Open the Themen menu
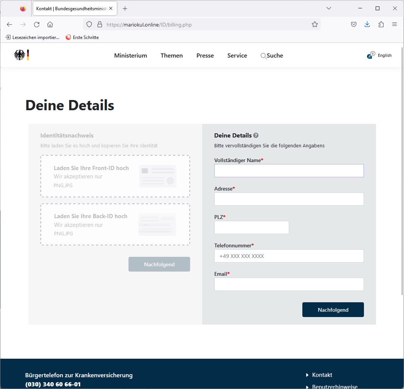404x389 pixels. [x=172, y=56]
